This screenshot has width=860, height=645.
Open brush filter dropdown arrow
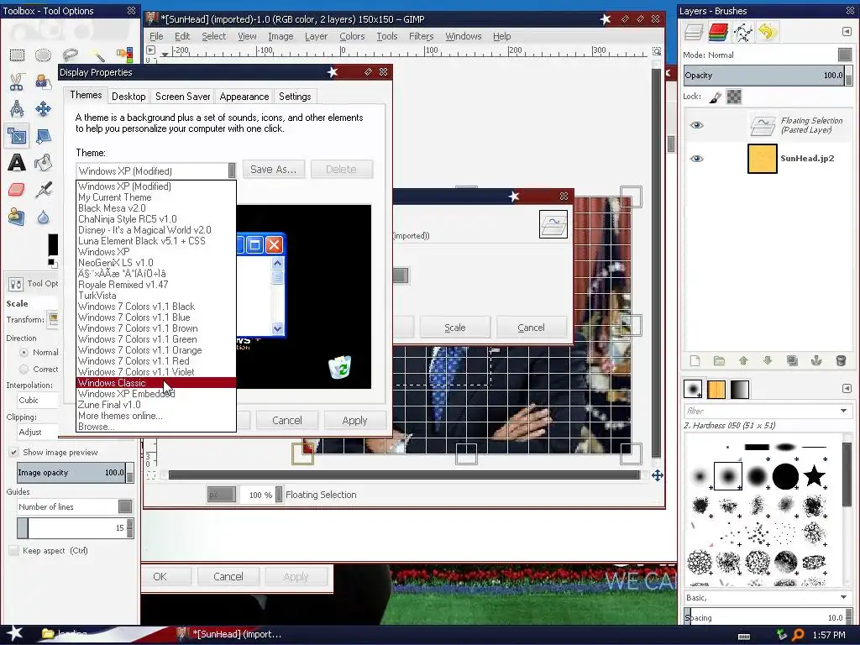pyautogui.click(x=843, y=411)
